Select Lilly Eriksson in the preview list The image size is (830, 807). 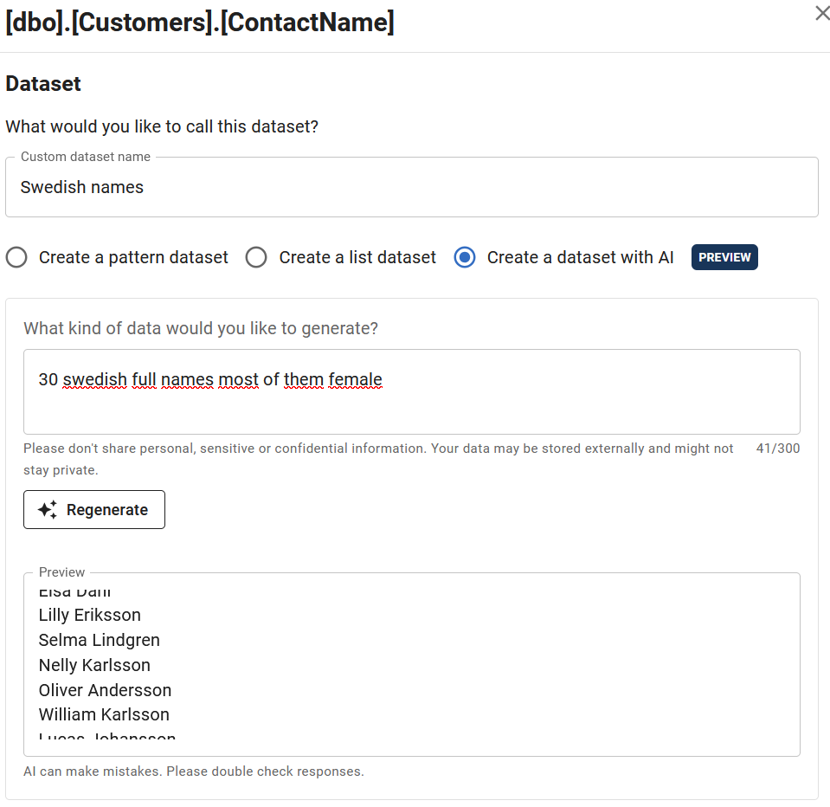click(90, 615)
